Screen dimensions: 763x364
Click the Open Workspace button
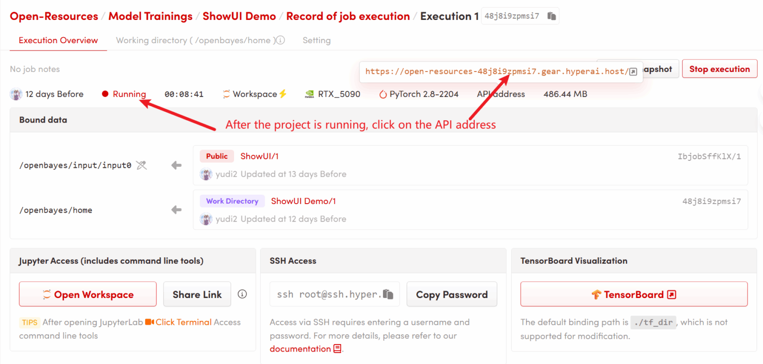coord(88,294)
